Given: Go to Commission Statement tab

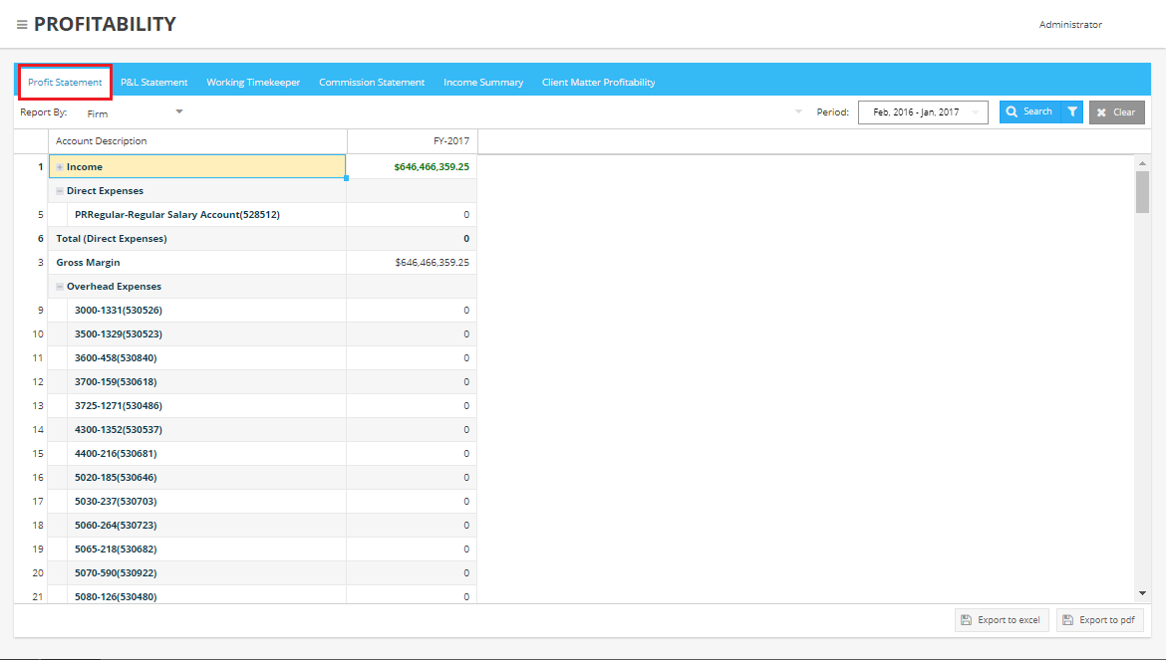Looking at the screenshot, I should 372,83.
